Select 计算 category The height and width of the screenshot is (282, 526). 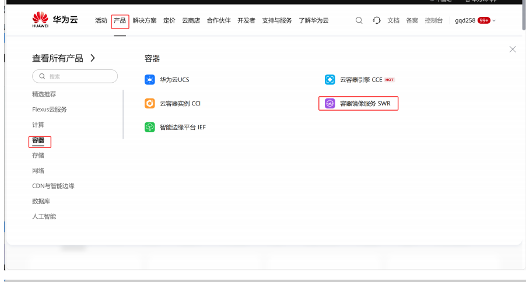pos(38,125)
